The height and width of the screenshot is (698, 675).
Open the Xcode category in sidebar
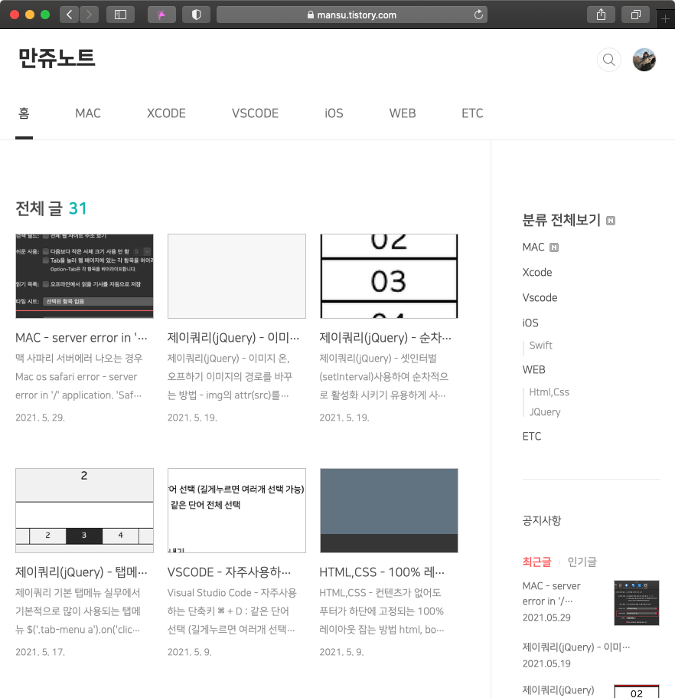[x=537, y=273]
